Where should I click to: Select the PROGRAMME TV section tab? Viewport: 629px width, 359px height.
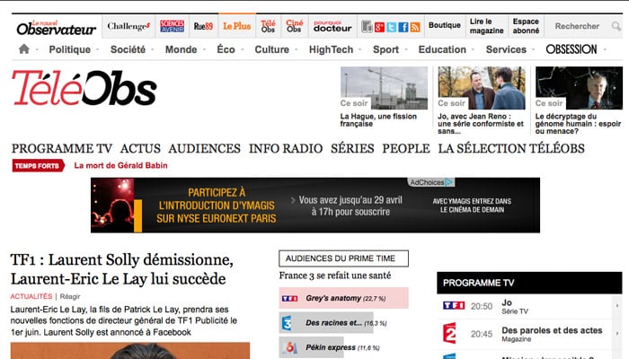point(62,148)
